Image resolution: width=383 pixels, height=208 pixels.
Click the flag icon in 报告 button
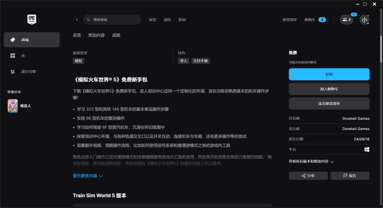coord(345,176)
